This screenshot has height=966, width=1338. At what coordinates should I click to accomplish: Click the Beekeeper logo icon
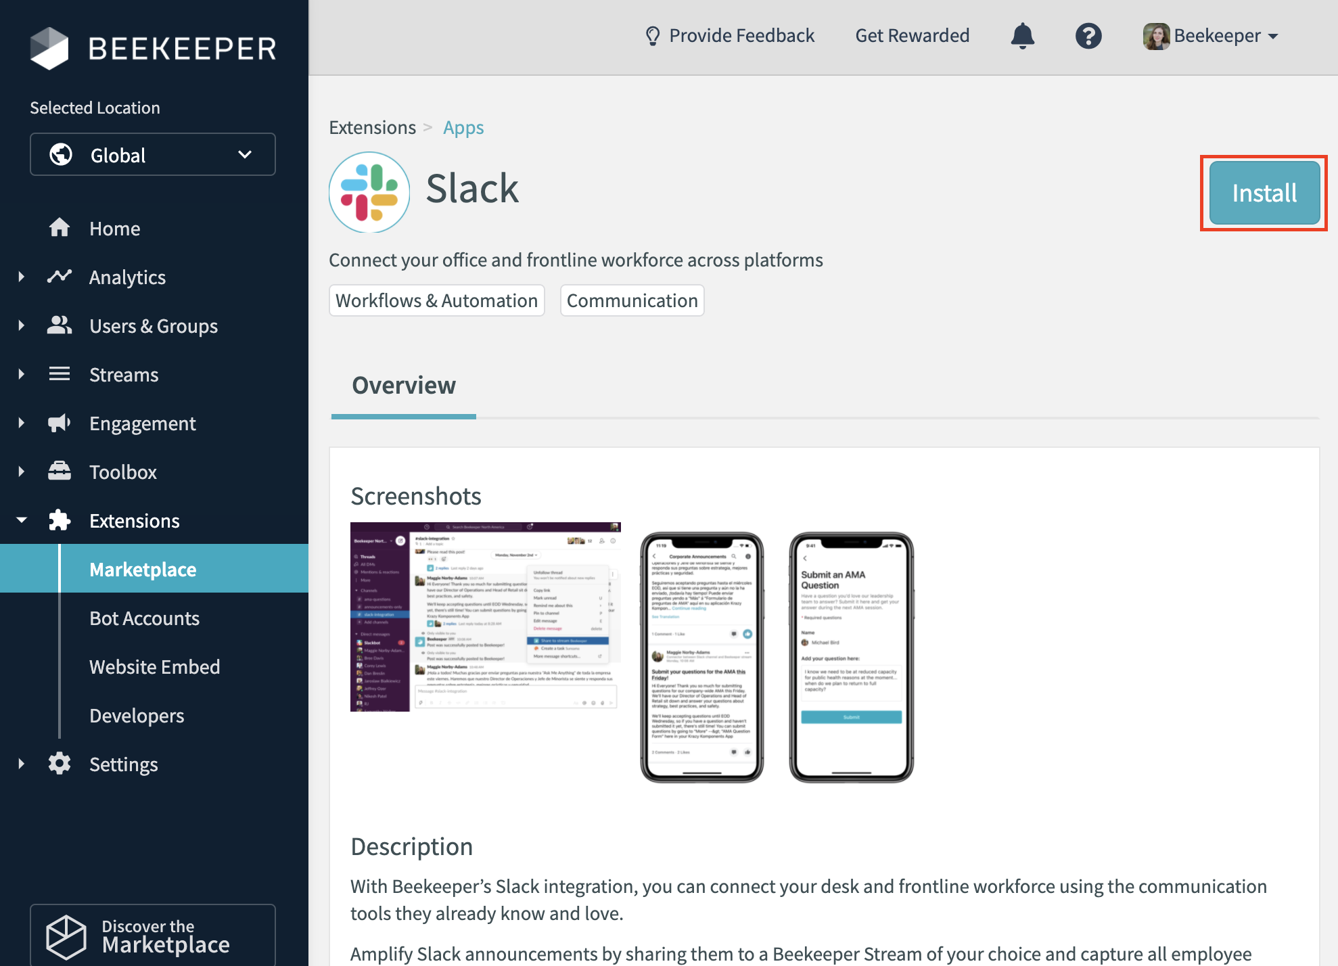click(49, 48)
